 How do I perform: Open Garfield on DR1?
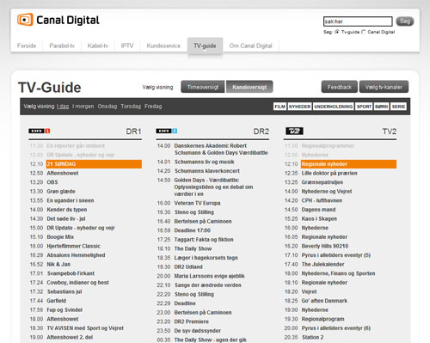pos(57,301)
